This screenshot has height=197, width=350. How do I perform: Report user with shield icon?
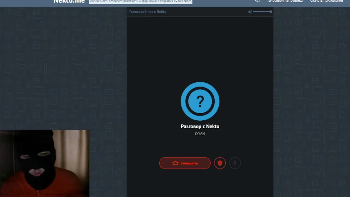coord(220,163)
